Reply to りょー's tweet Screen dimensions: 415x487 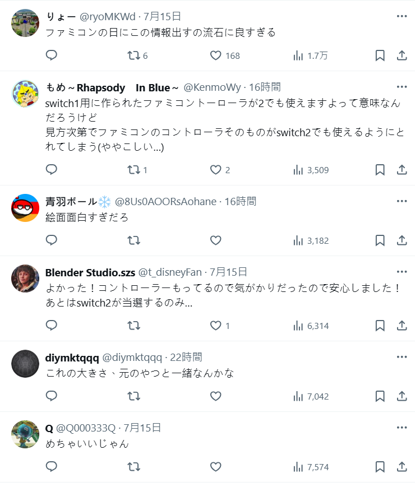[52, 55]
